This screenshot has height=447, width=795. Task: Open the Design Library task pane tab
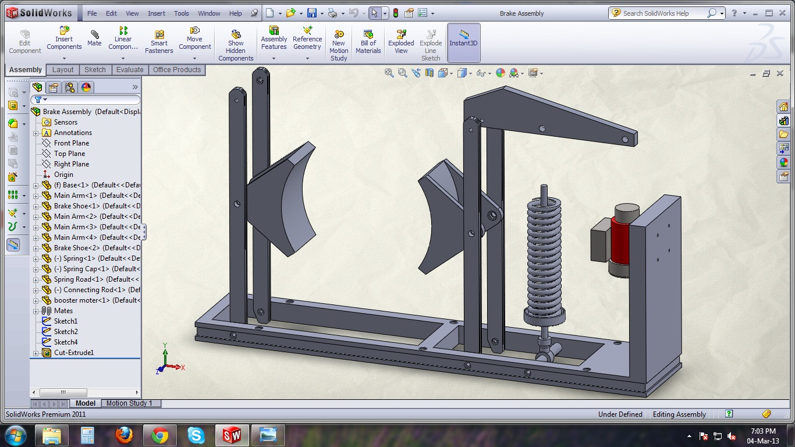(x=783, y=120)
